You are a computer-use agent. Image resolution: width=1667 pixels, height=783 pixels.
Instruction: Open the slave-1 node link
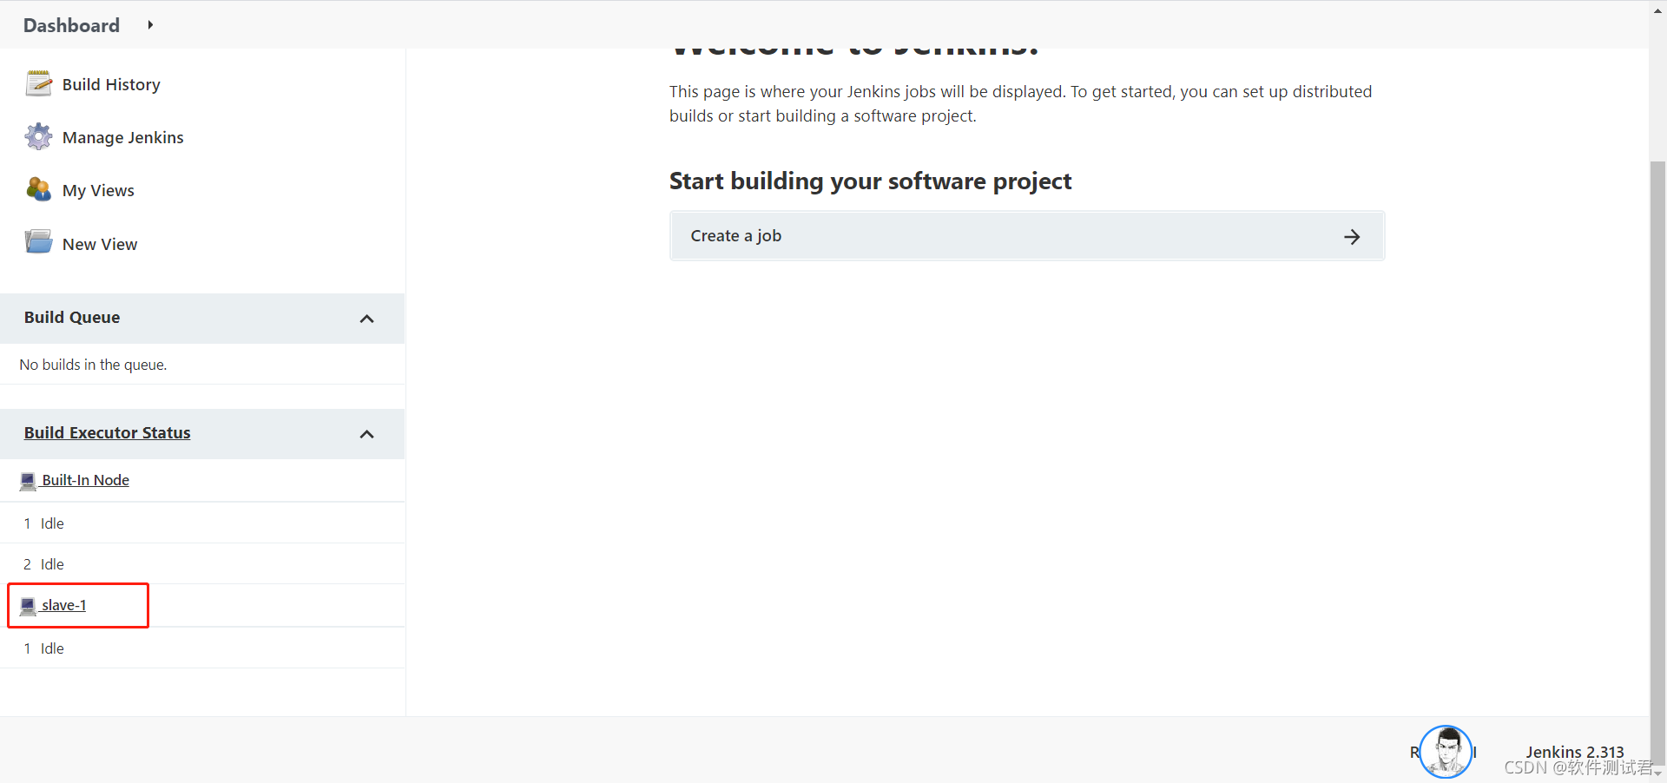(63, 605)
